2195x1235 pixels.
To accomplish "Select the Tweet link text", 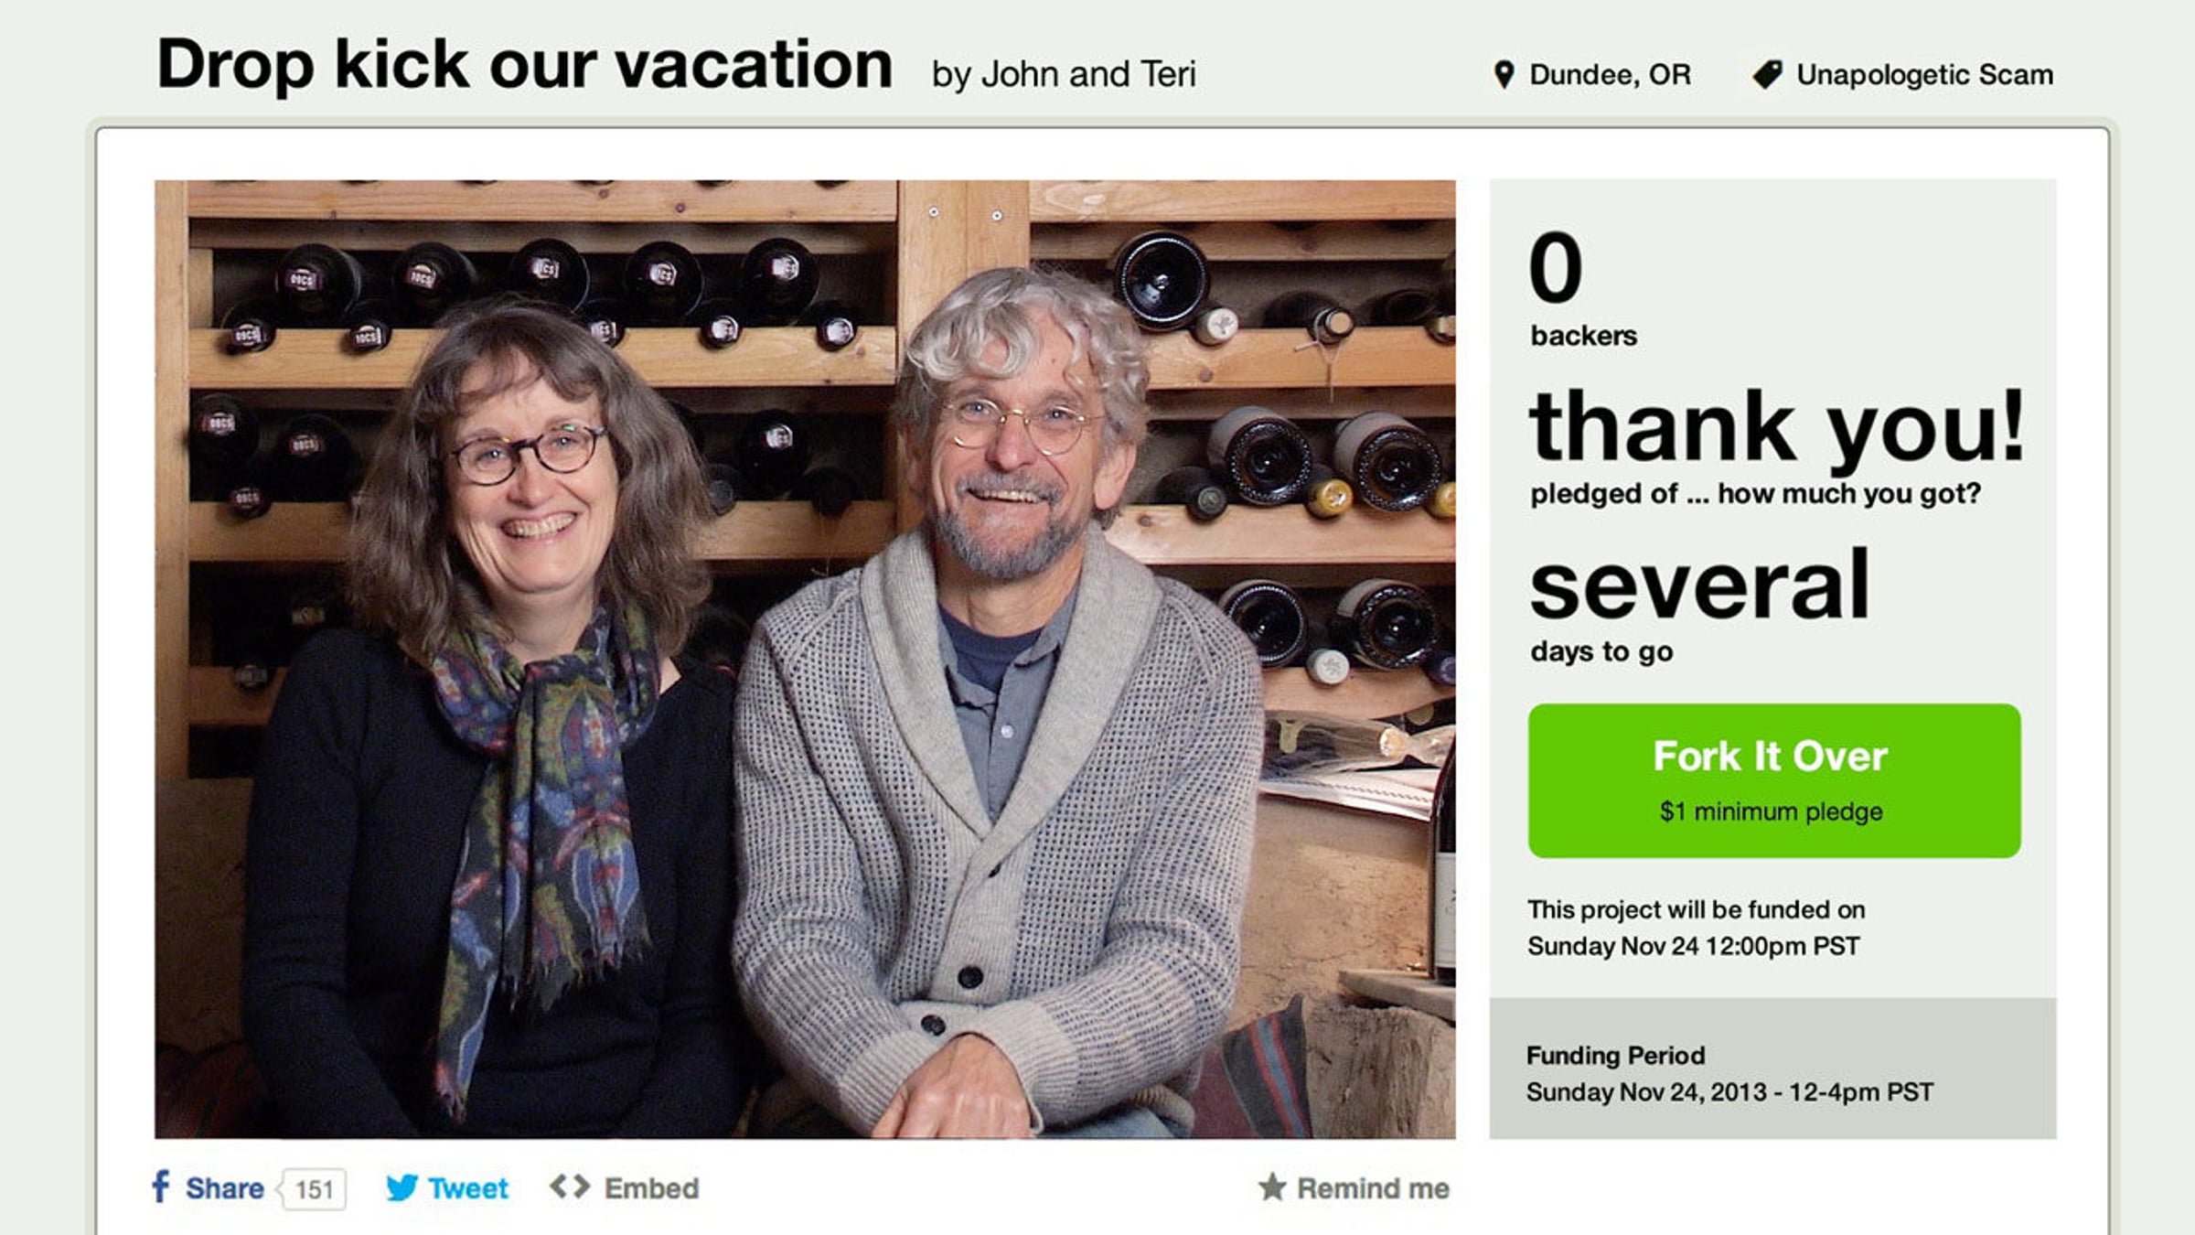I will point(467,1188).
